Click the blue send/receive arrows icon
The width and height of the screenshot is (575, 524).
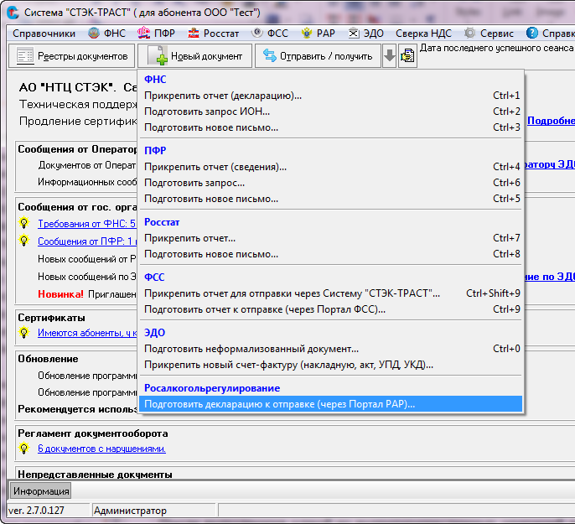pos(270,55)
